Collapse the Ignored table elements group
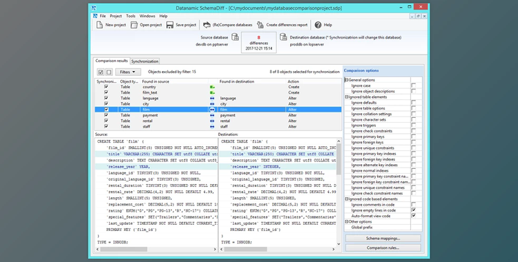 pyautogui.click(x=347, y=97)
